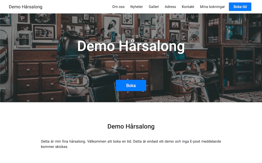262x163 pixels.
Task: Open the Om oss menu item
Action: 118,7
